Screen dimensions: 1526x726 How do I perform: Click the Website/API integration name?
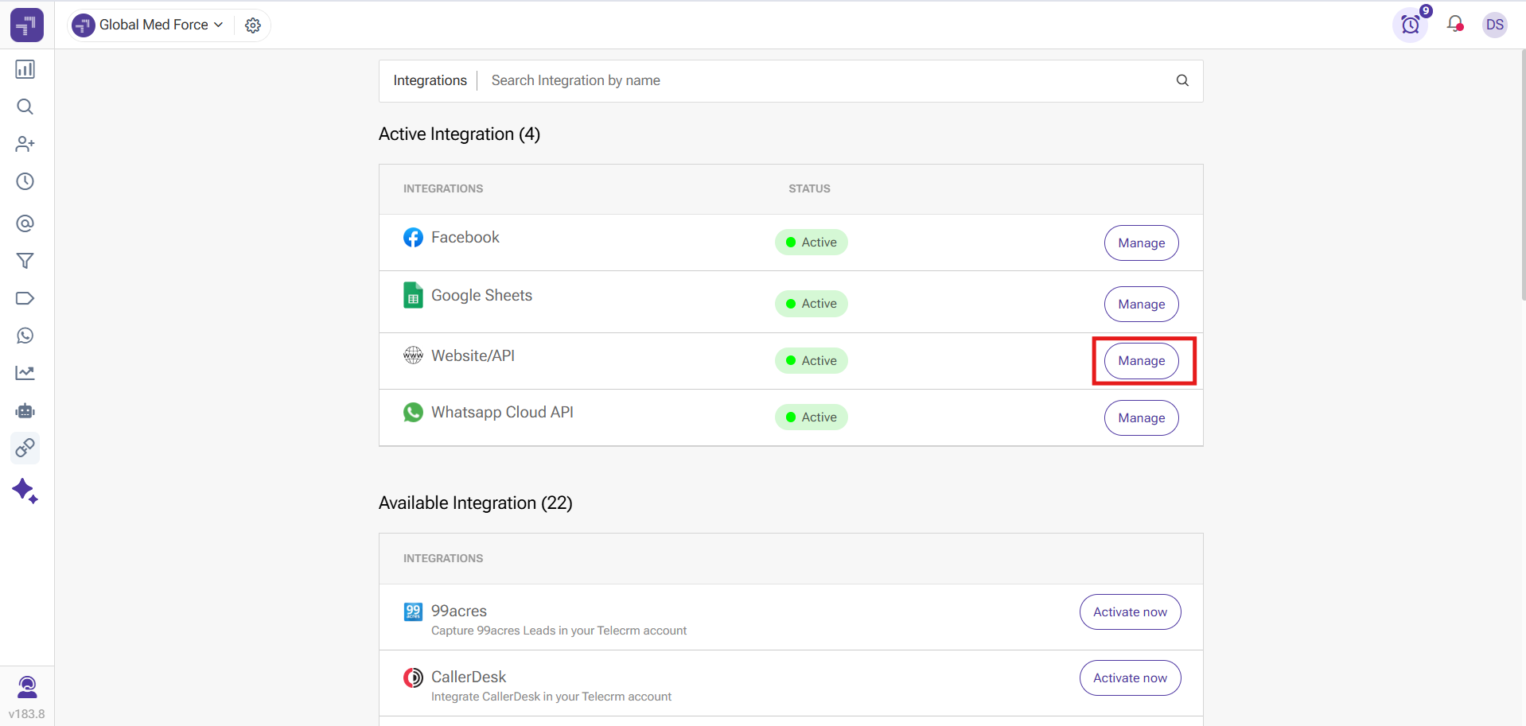473,355
